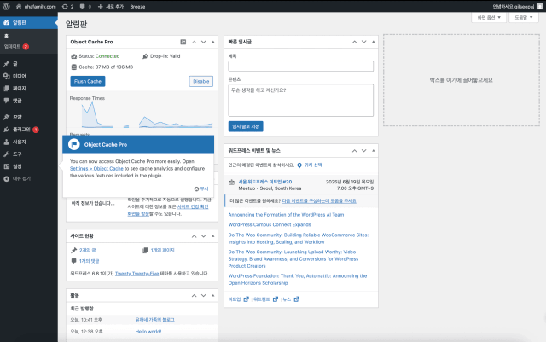Open the 사이트 건강 확인 link
This screenshot has width=546, height=342.
pyautogui.click(x=193, y=207)
